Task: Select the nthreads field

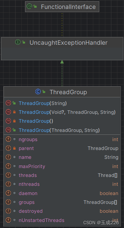Action: click(x=62, y=184)
